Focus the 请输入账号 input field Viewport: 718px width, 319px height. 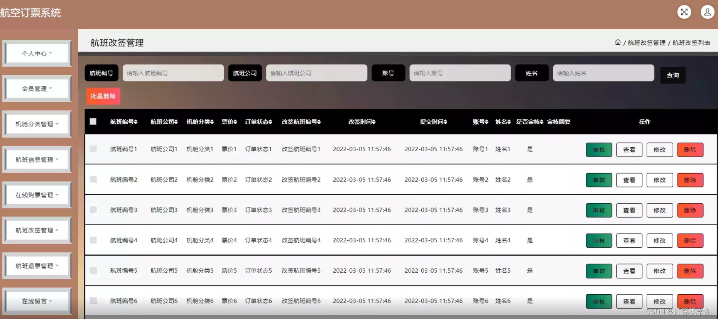460,73
